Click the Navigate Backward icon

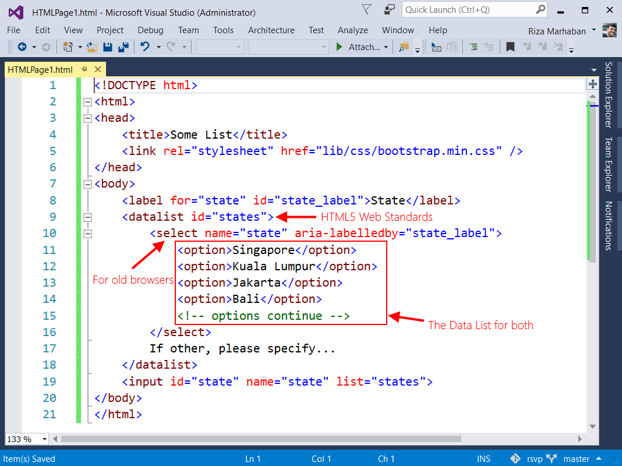[x=22, y=47]
